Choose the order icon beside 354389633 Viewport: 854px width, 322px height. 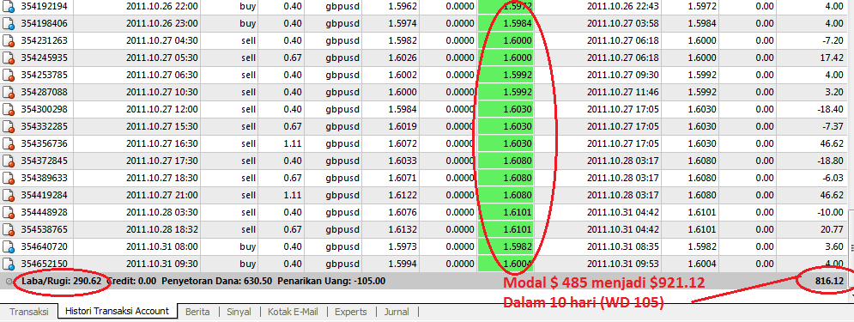(9, 178)
